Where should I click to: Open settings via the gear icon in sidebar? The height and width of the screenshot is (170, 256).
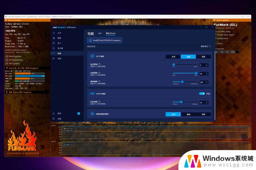[54, 119]
